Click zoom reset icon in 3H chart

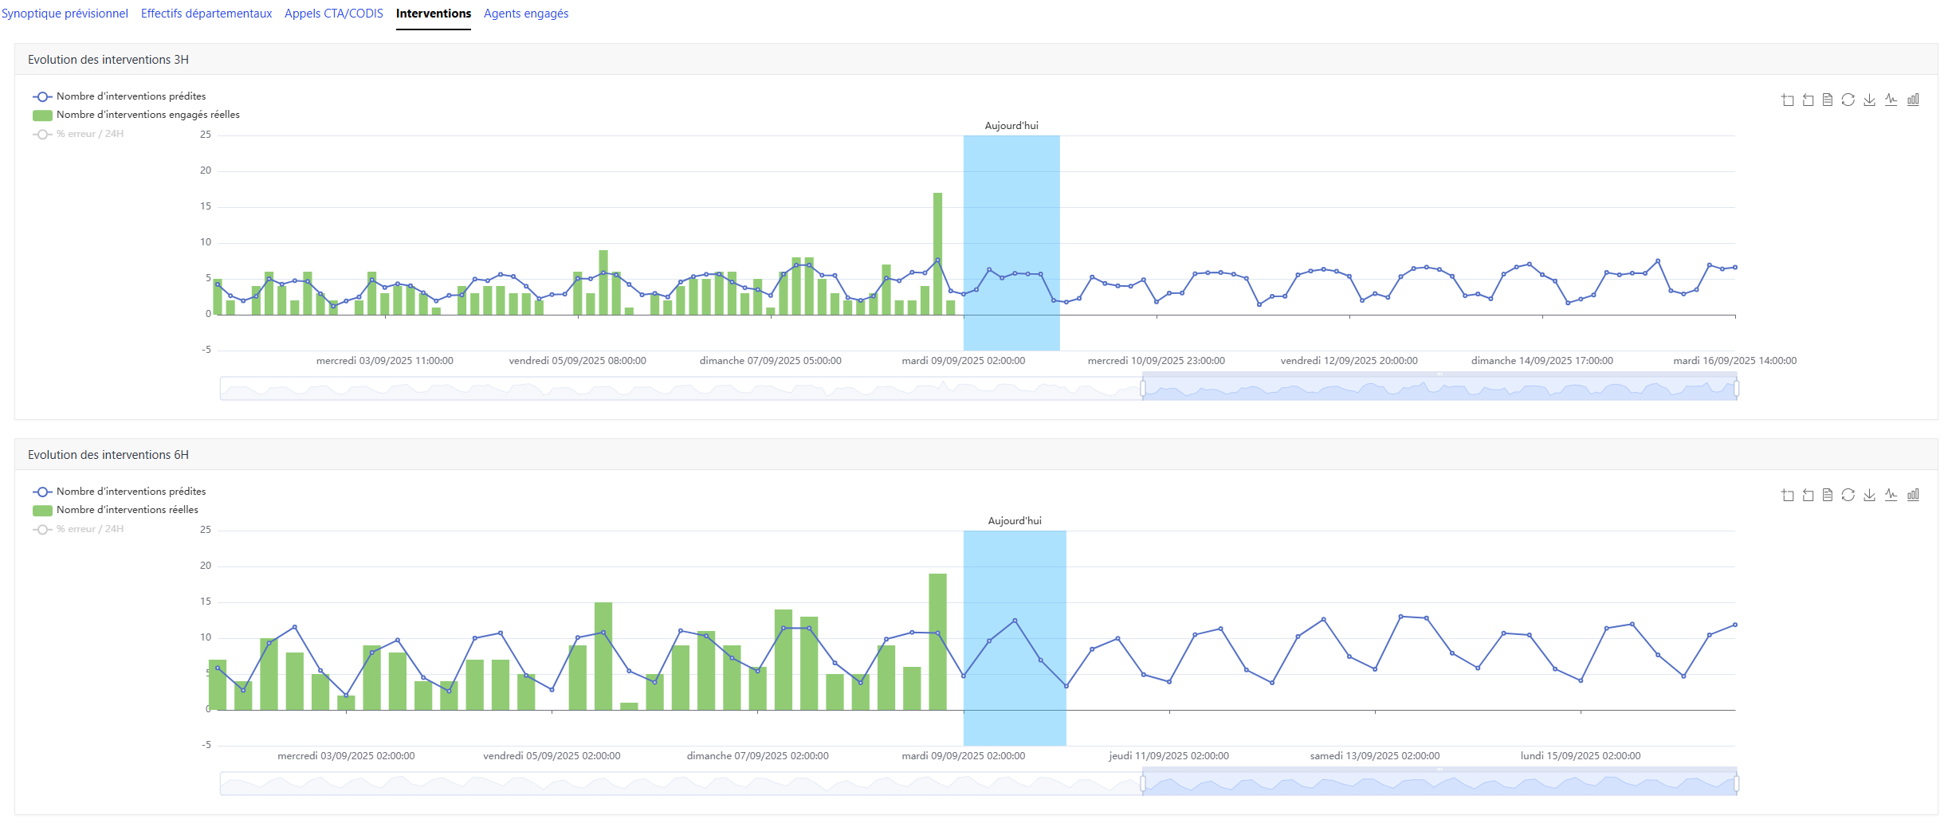[1808, 100]
